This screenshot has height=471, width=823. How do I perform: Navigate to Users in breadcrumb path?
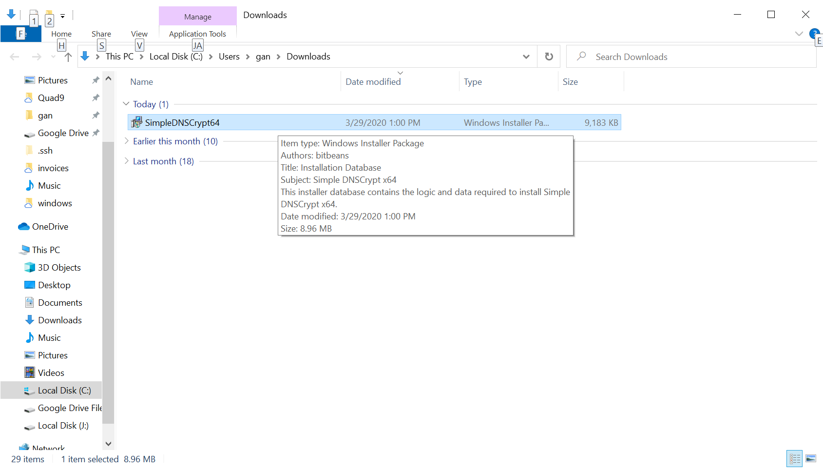click(x=229, y=57)
